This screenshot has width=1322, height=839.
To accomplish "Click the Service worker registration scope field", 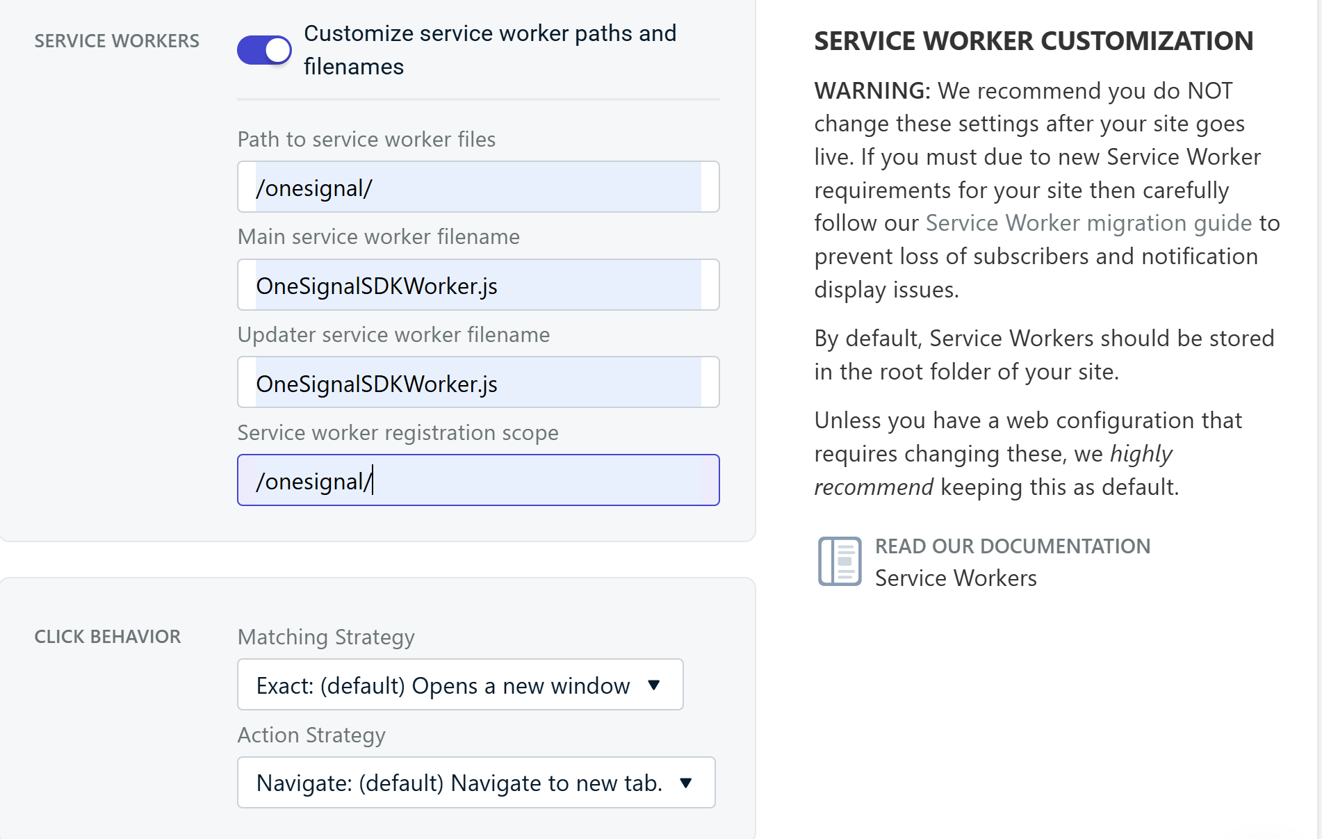I will tap(478, 480).
